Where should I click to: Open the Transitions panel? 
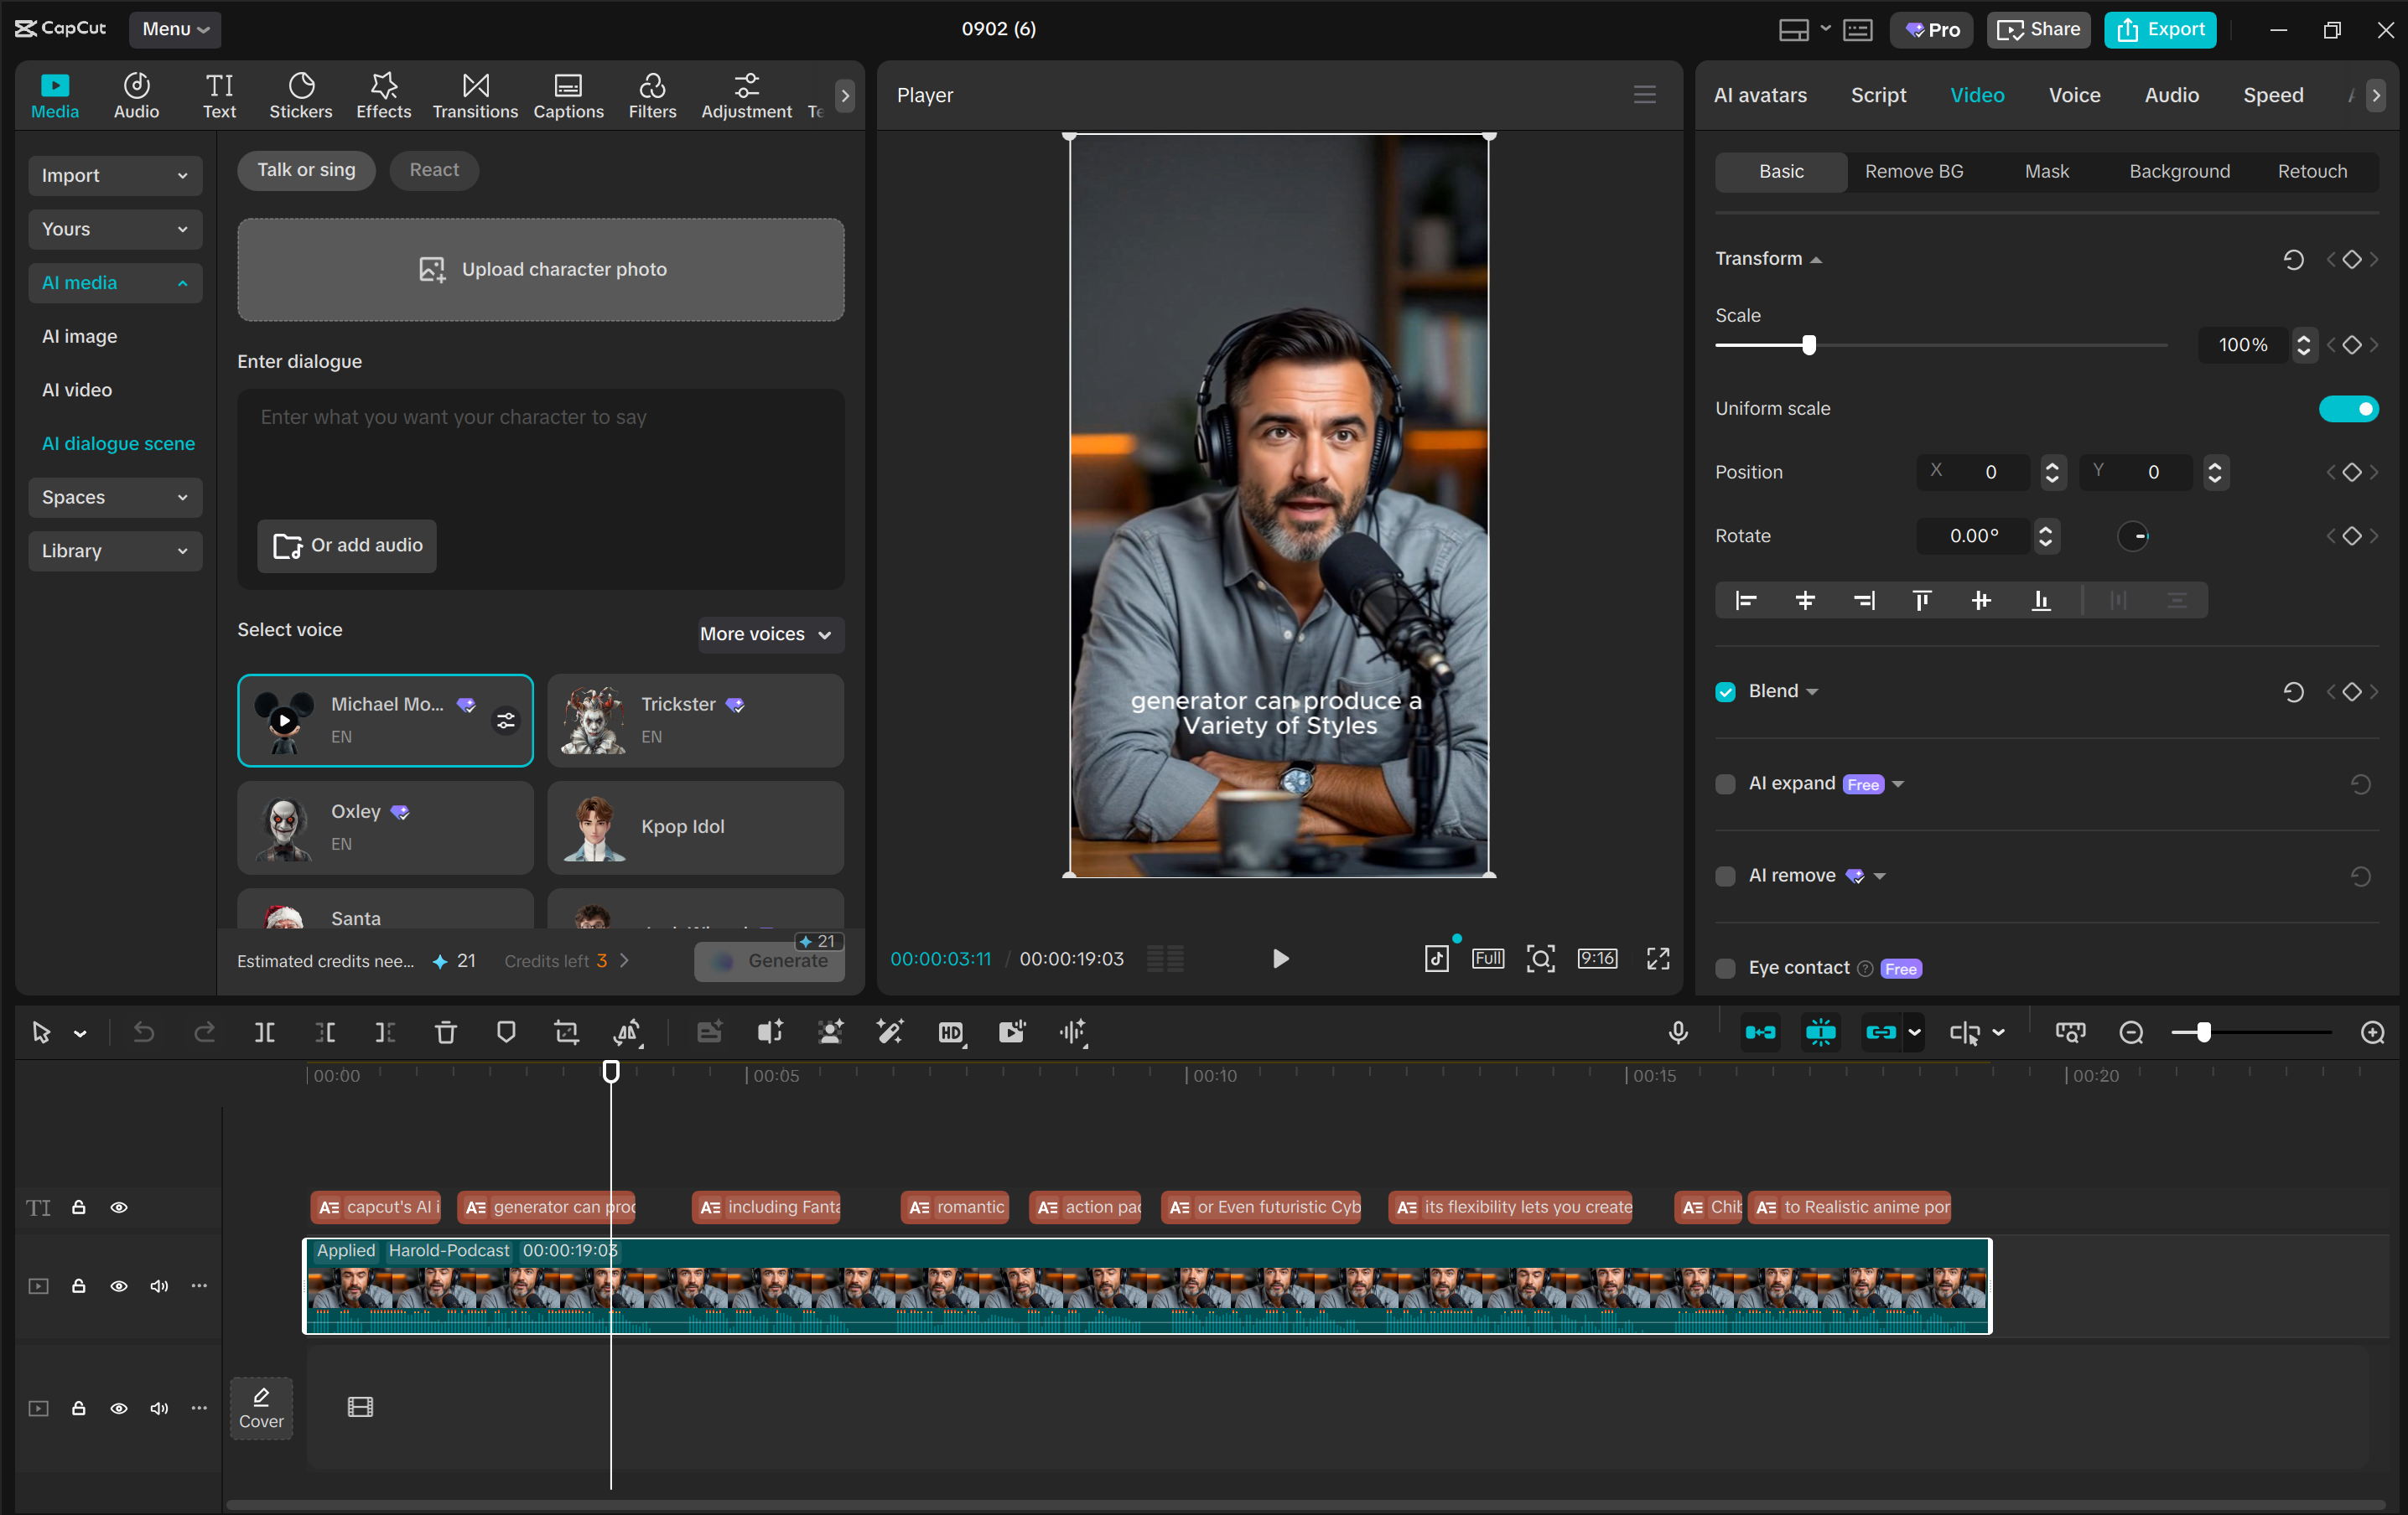coord(475,96)
